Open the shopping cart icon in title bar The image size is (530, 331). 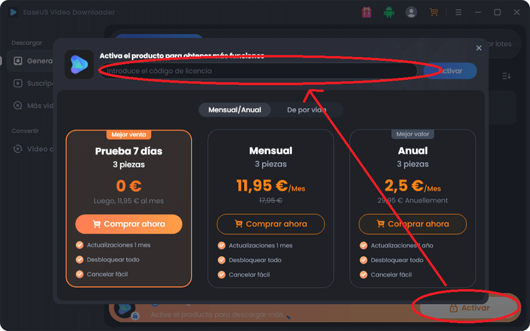434,13
